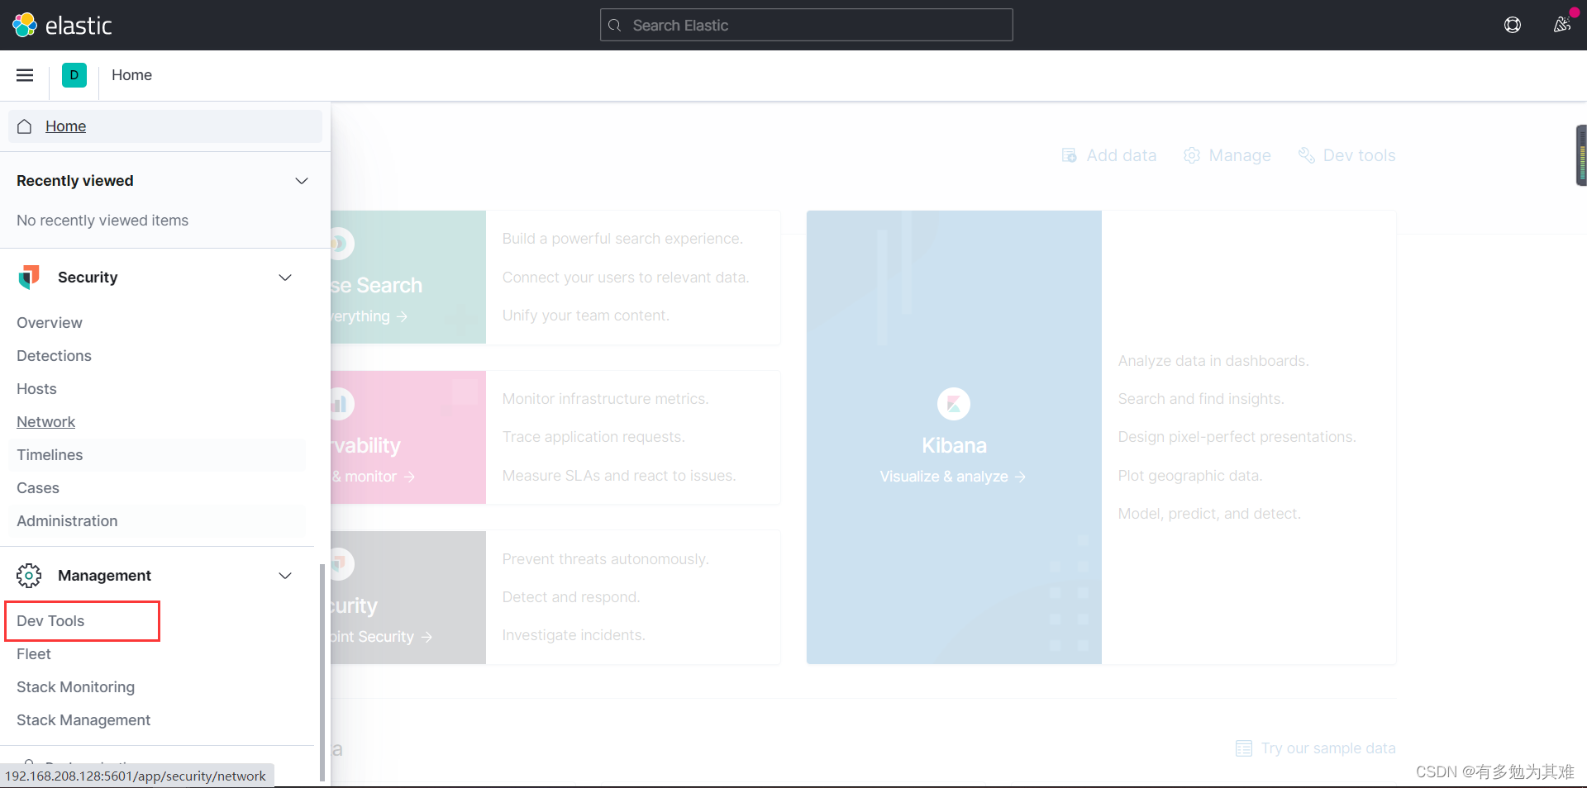
Task: Open the newsfeed celebration icon
Action: click(x=1561, y=25)
